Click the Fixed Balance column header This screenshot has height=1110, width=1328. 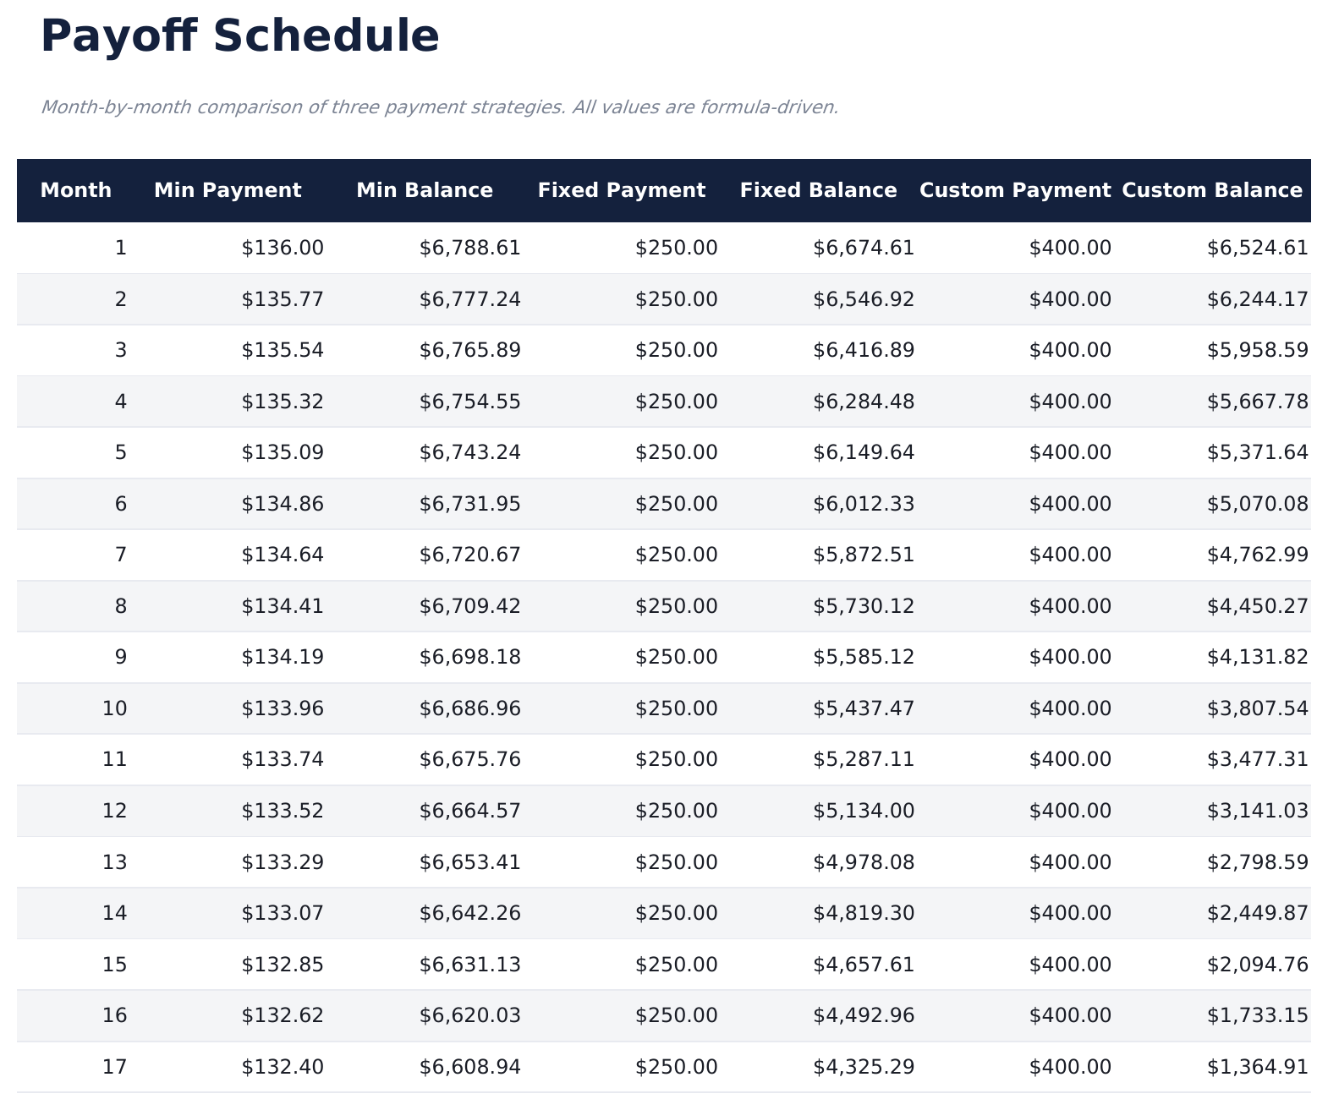819,190
